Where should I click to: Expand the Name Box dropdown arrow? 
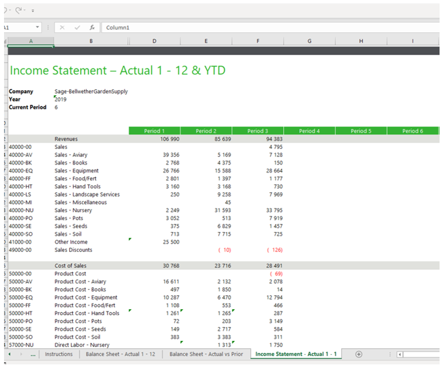tap(37, 27)
